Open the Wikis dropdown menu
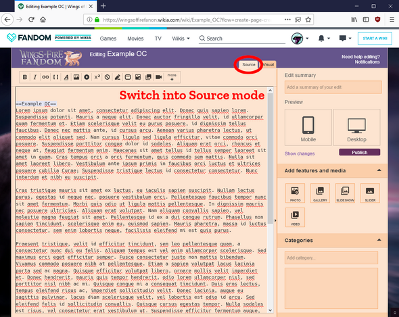 pos(181,39)
